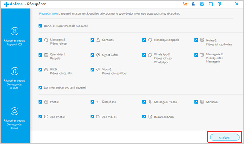Uncheck Viber & Pièces jointes Viber

(92, 70)
